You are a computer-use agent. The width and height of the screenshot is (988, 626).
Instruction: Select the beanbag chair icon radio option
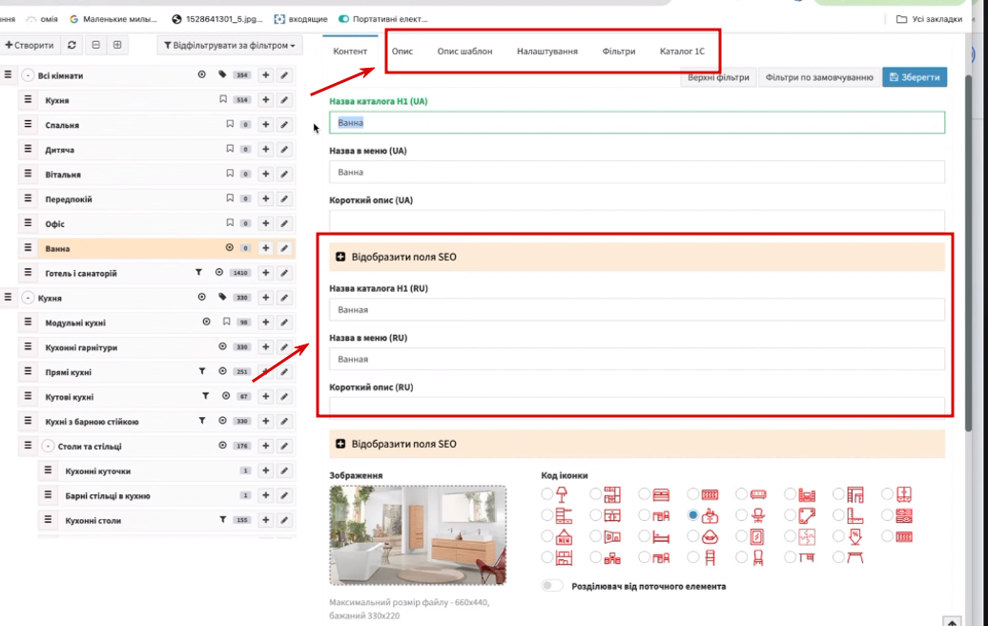tap(693, 536)
